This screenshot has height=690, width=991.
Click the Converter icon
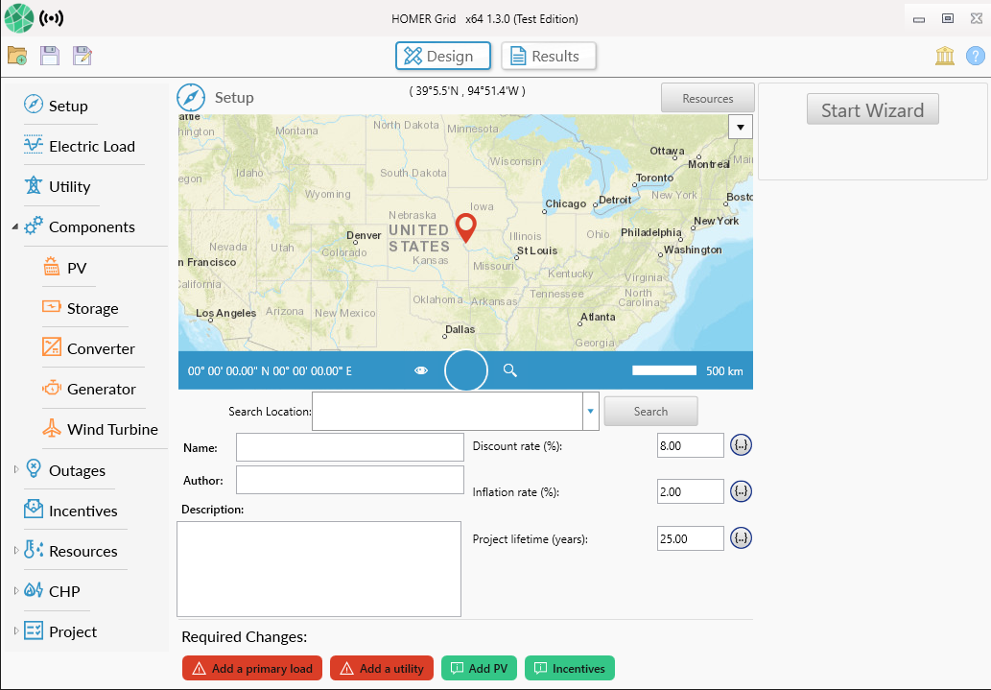52,347
